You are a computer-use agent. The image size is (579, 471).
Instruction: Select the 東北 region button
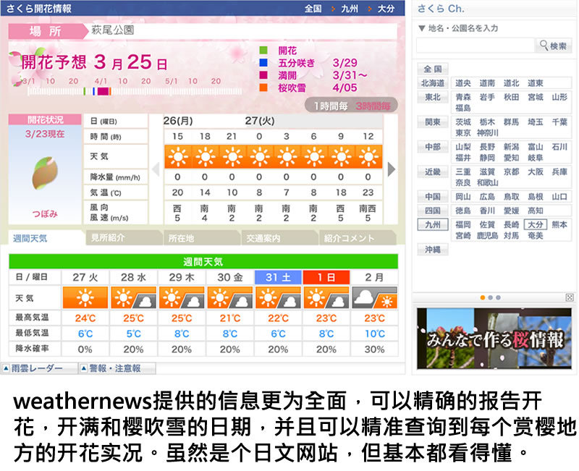(x=433, y=97)
